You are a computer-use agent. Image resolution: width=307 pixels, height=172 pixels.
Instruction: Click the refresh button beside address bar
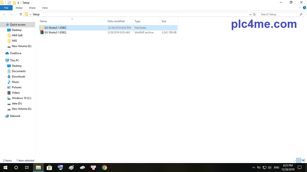pos(255,14)
